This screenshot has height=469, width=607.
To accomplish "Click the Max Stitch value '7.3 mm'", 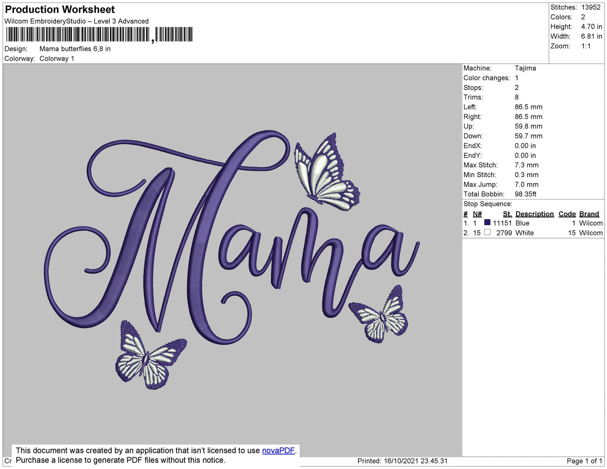I will click(527, 165).
